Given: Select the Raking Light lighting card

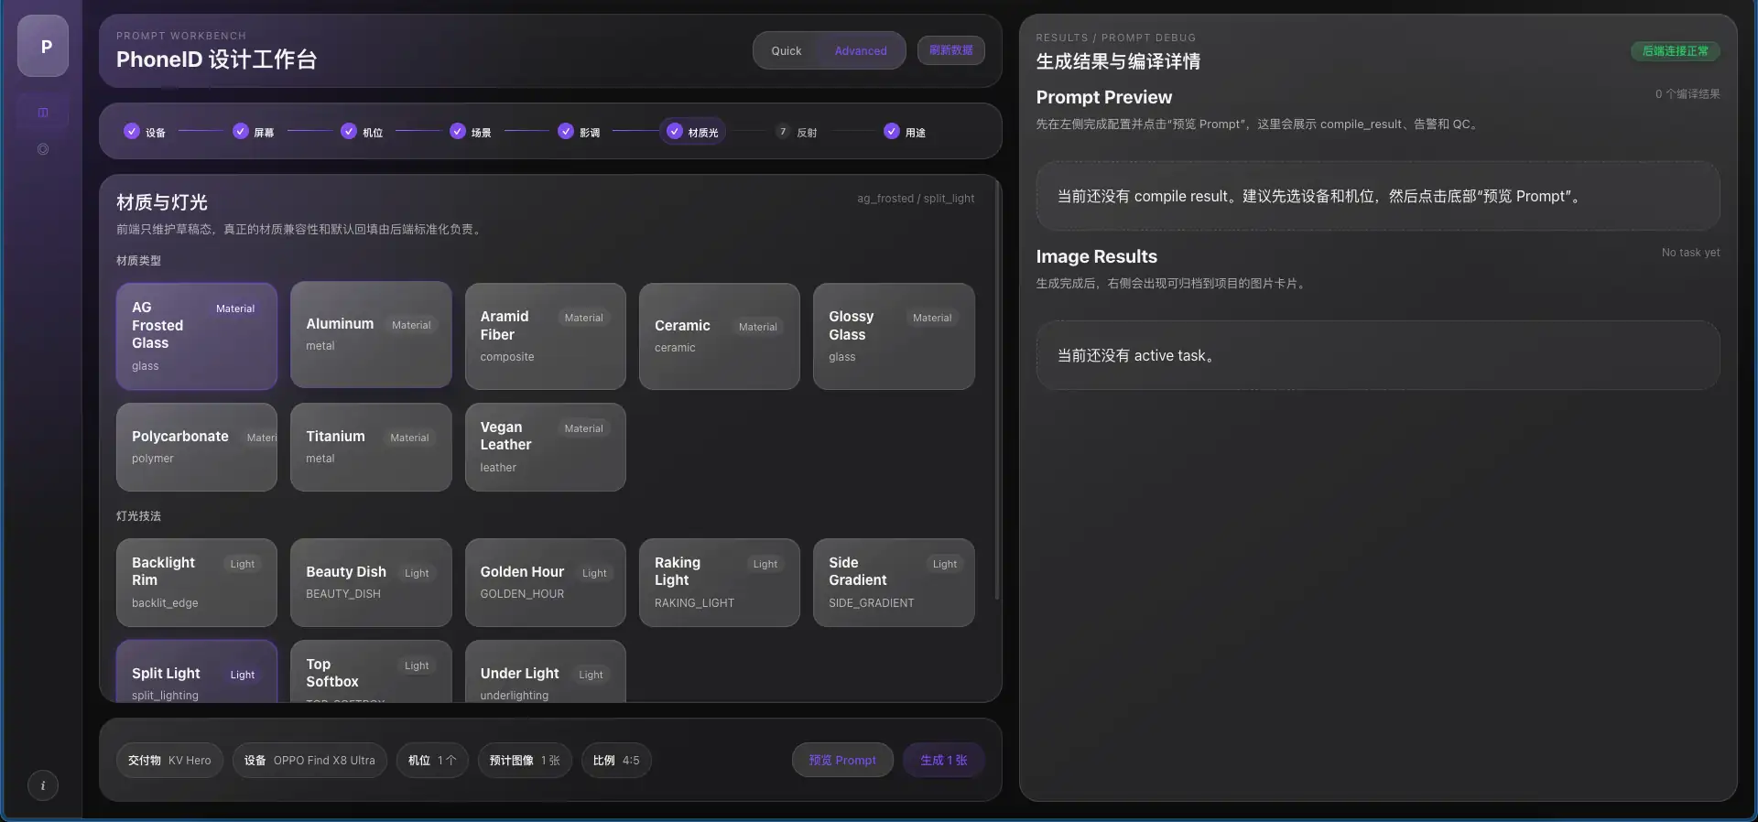Looking at the screenshot, I should tap(720, 582).
